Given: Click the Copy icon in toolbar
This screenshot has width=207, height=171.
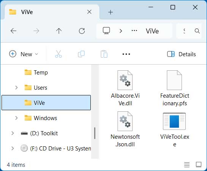Looking at the screenshot, I should click(81, 54).
